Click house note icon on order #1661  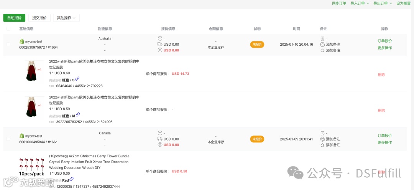(322, 145)
